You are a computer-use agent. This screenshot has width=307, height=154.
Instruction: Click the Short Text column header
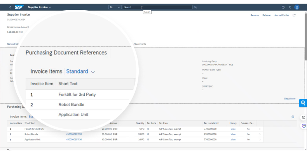pos(30,123)
